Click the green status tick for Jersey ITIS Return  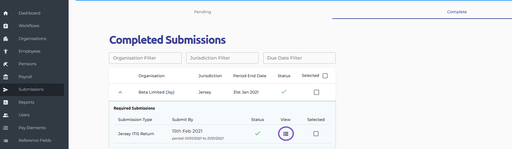[x=258, y=134]
